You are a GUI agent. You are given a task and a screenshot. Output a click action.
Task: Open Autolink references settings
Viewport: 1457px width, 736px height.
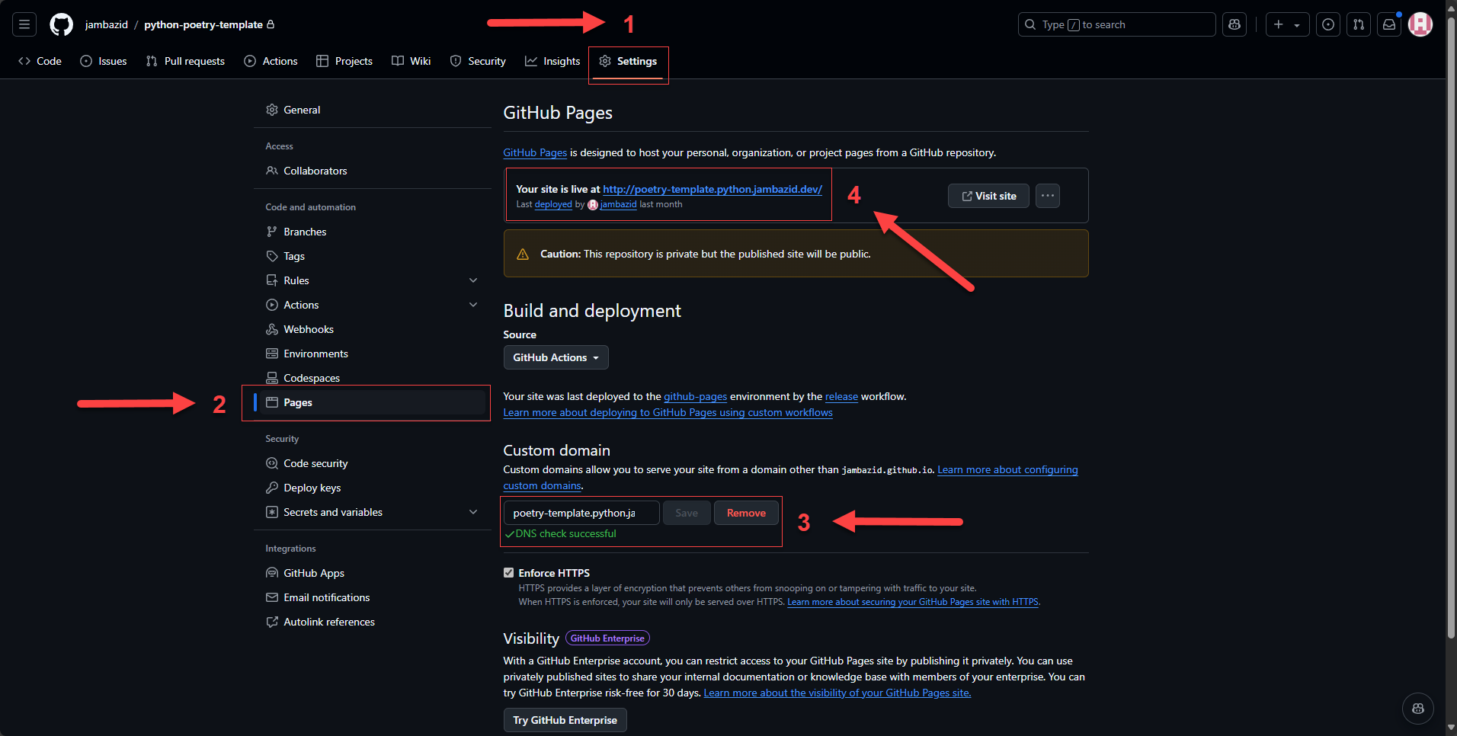373,622
